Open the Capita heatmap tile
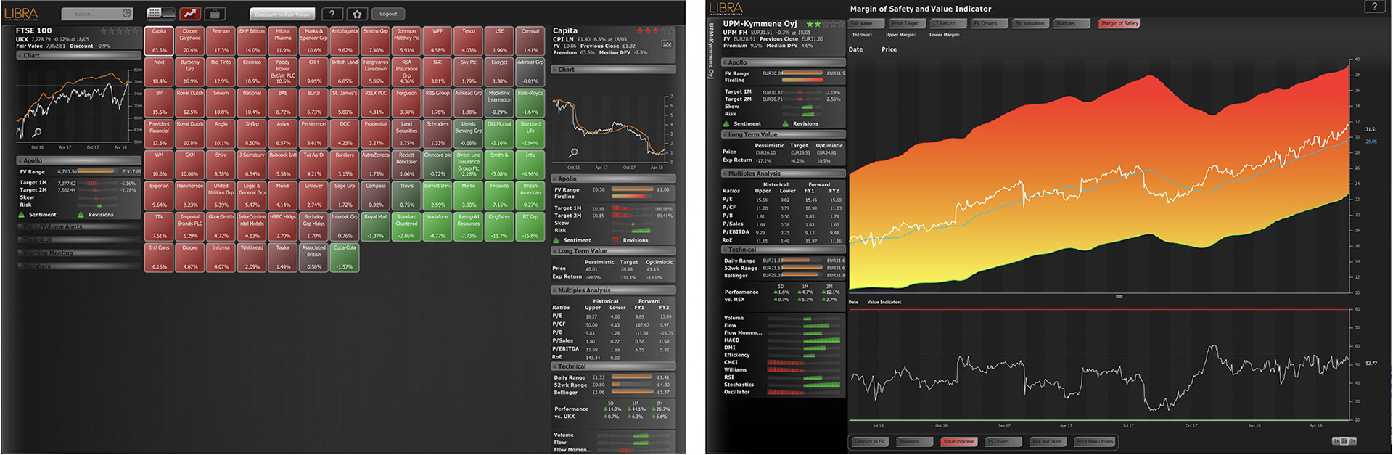Image resolution: width=1393 pixels, height=455 pixels. coord(159,41)
